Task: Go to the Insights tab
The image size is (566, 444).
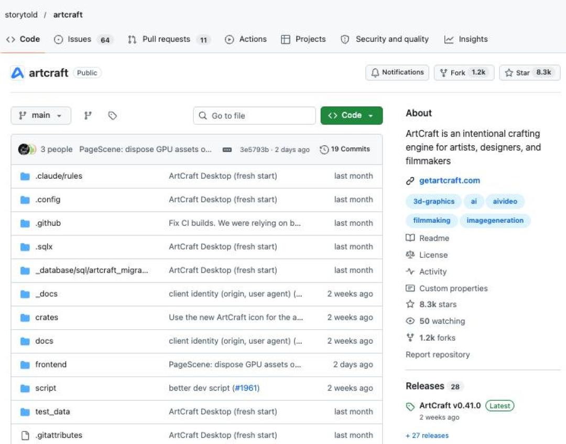Action: (466, 39)
